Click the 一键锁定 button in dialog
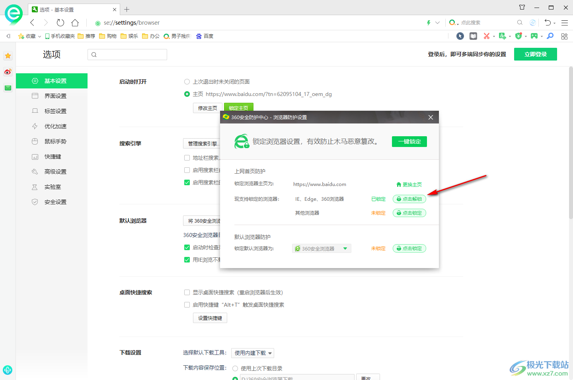This screenshot has width=573, height=380. (x=409, y=141)
